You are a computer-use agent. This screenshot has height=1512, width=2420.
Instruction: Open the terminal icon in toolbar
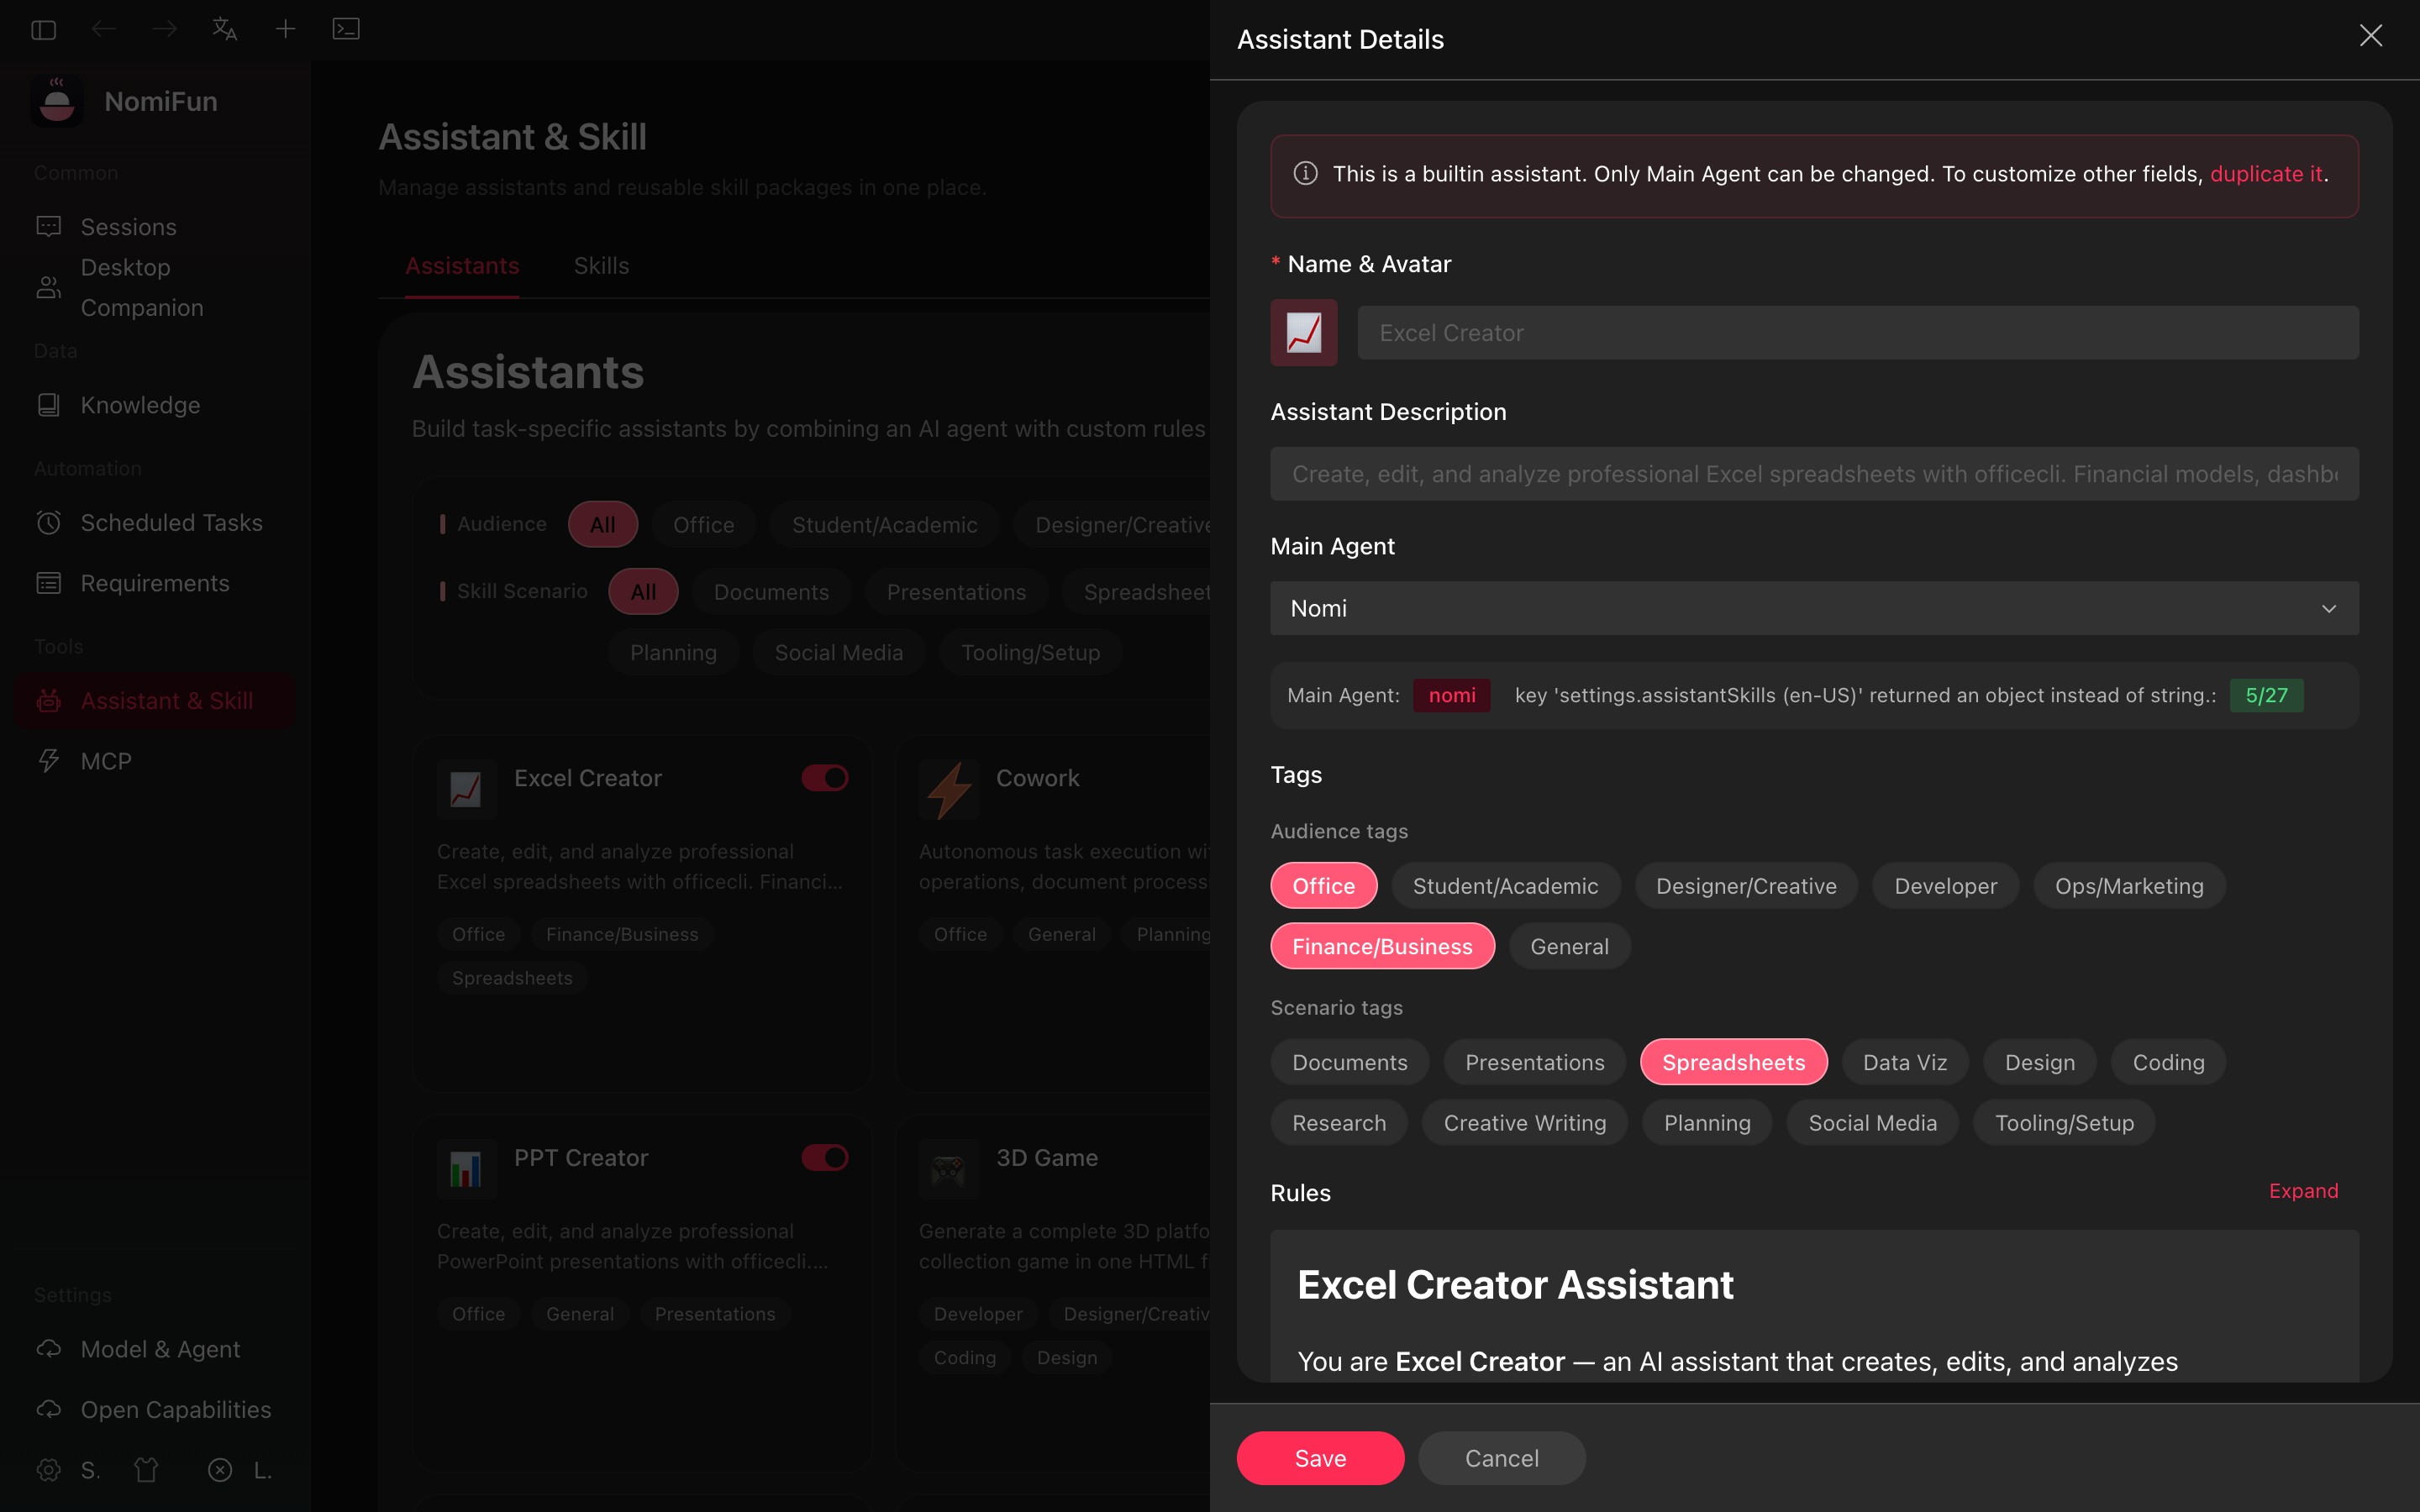[x=346, y=30]
